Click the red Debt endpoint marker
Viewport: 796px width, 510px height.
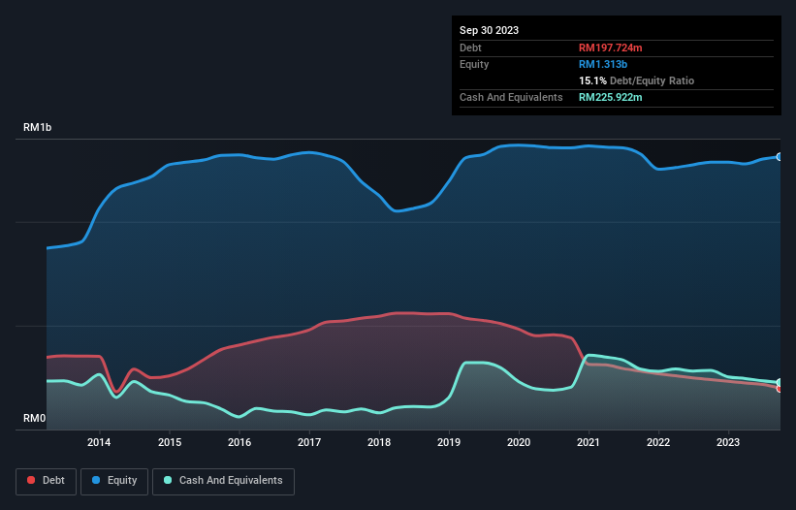[x=779, y=388]
